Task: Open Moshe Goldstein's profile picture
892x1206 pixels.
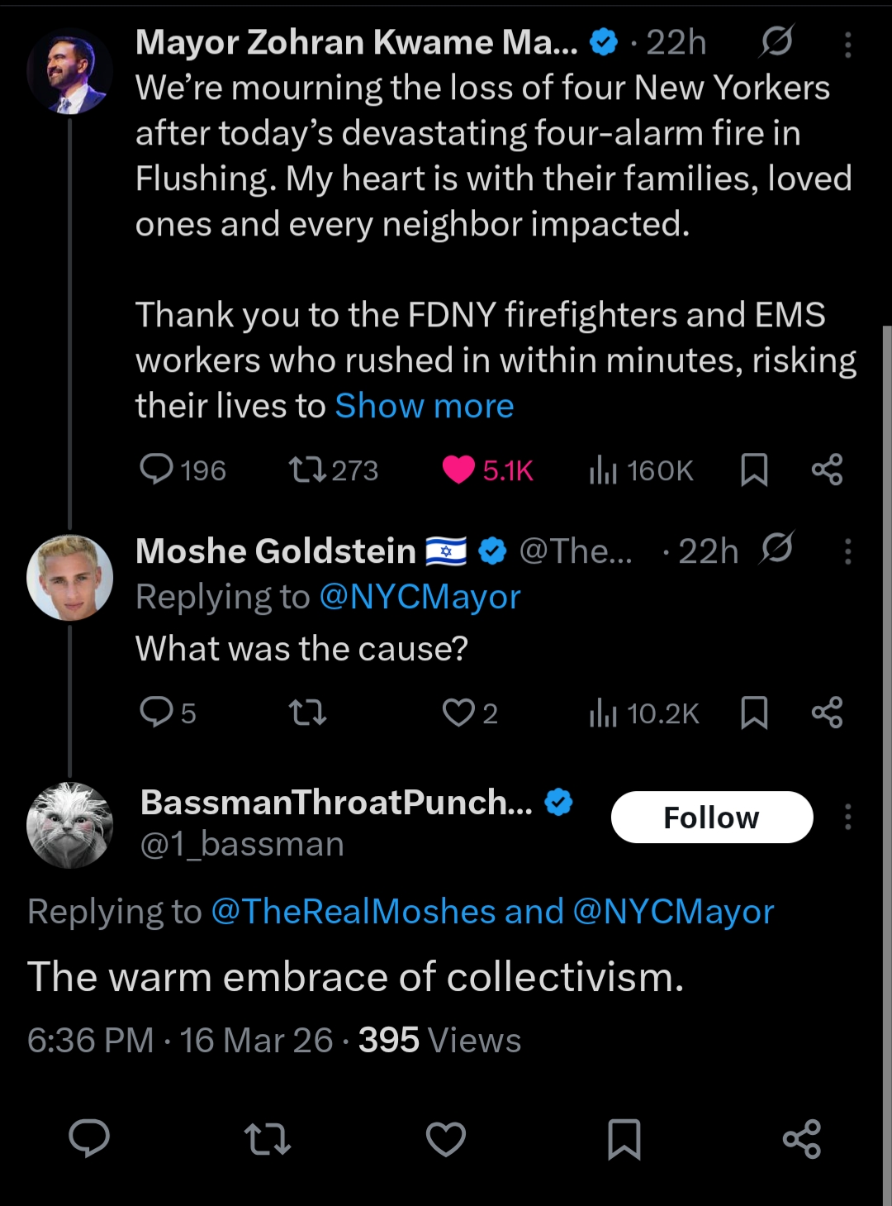Action: 69,578
